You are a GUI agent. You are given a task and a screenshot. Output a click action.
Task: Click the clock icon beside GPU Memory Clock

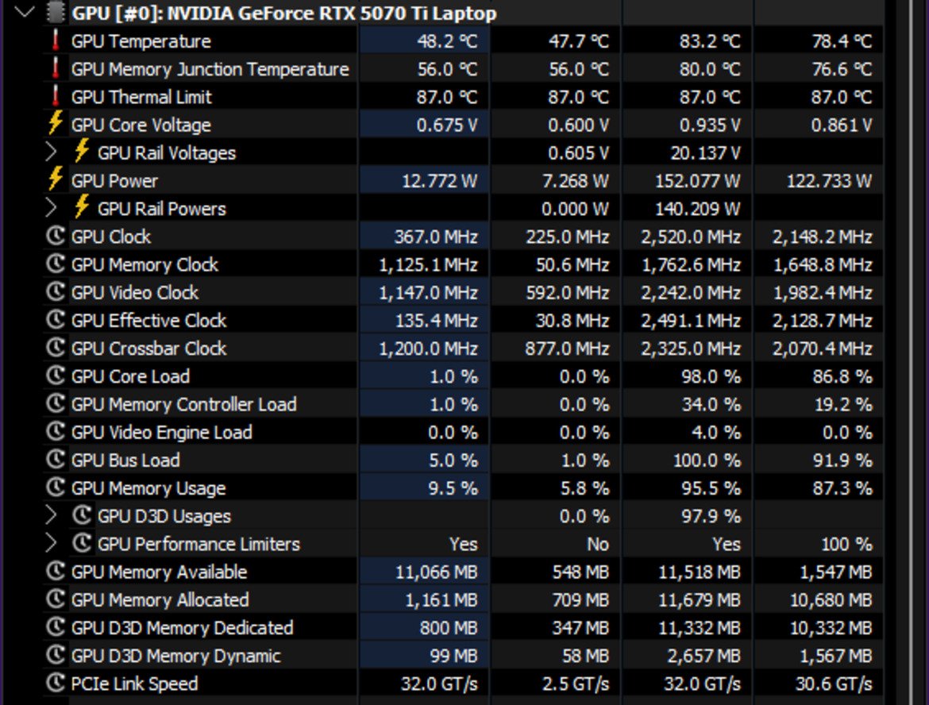click(x=55, y=264)
